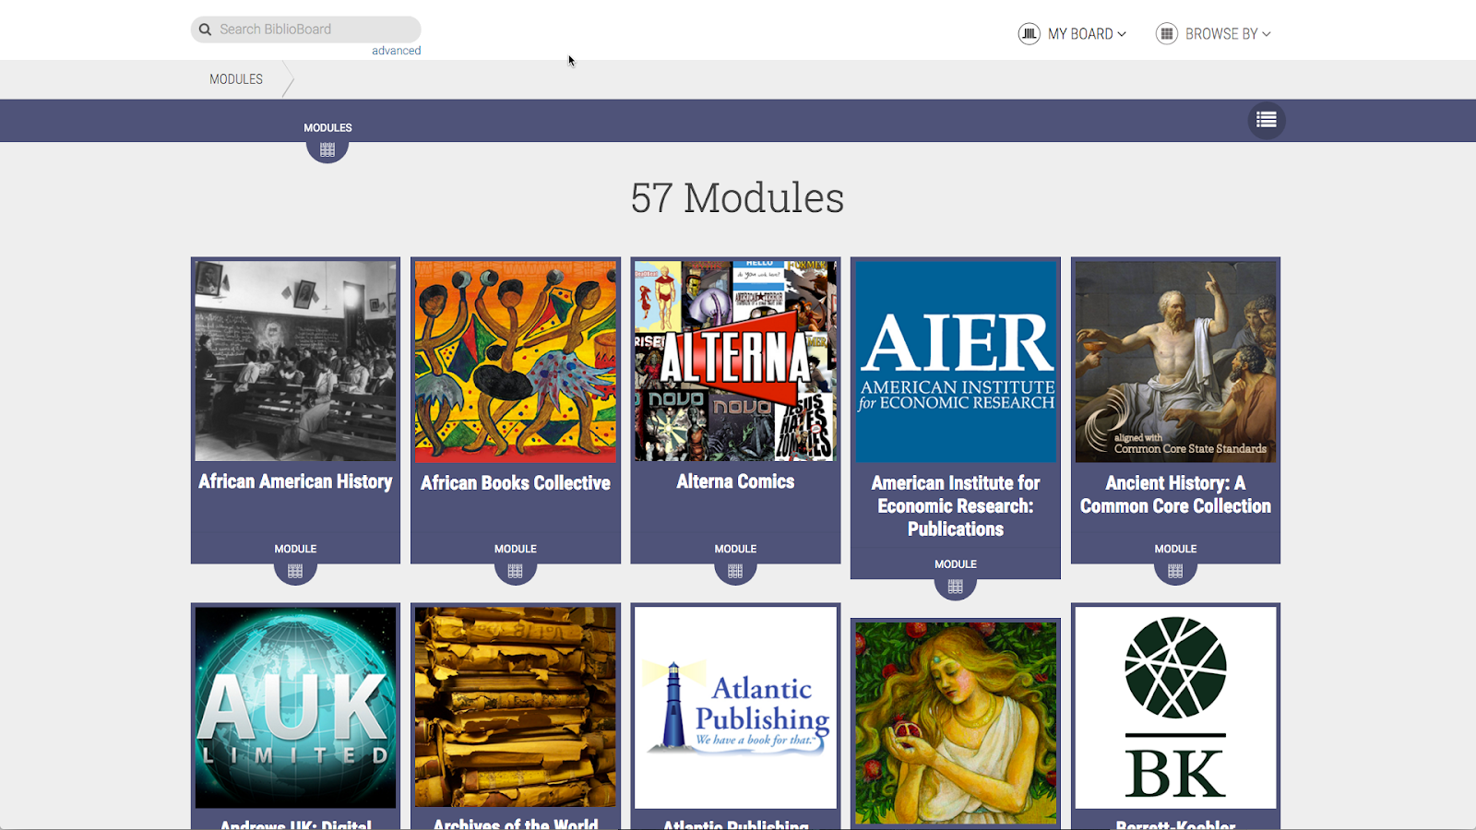Open the Alterna comics collage thumbnail
The width and height of the screenshot is (1476, 830).
(x=735, y=361)
